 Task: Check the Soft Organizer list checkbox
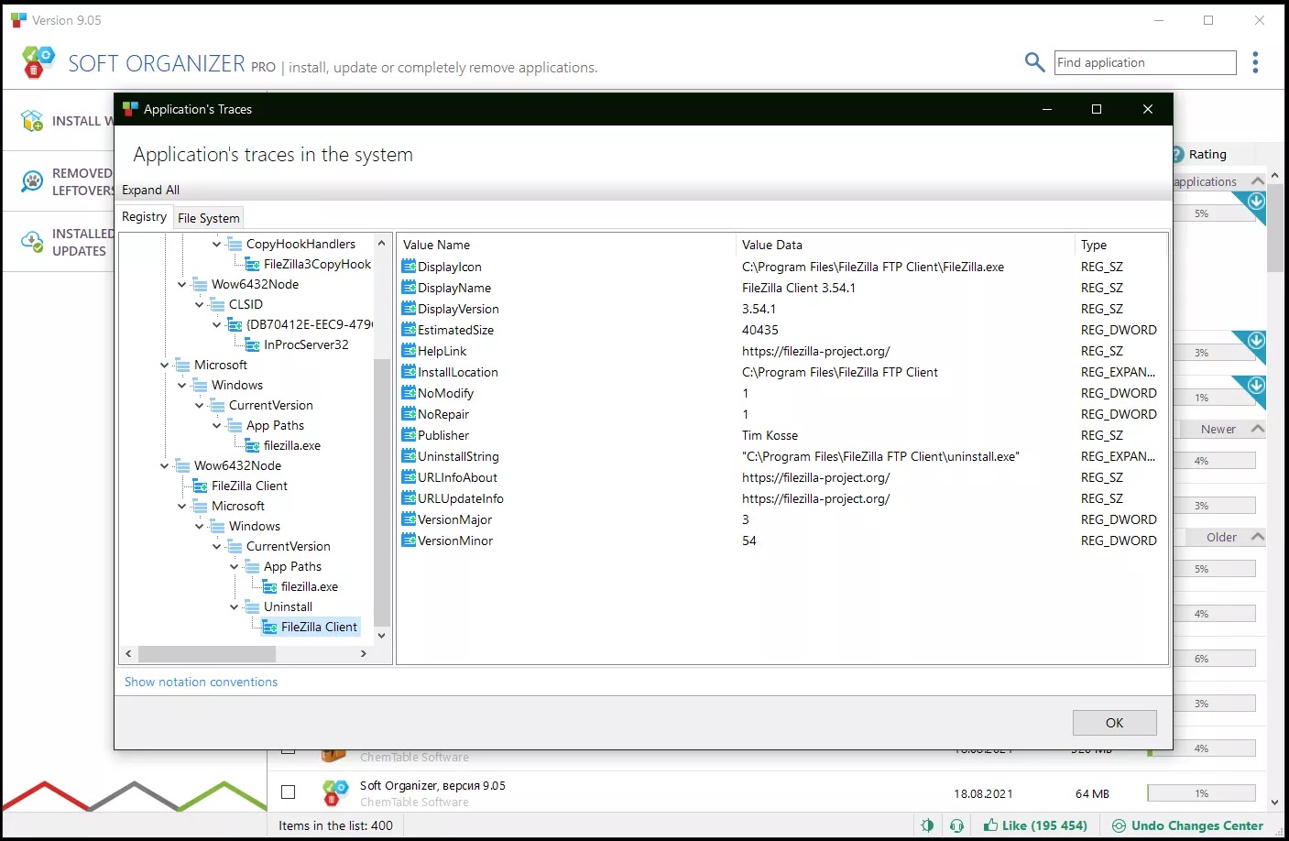pos(288,792)
